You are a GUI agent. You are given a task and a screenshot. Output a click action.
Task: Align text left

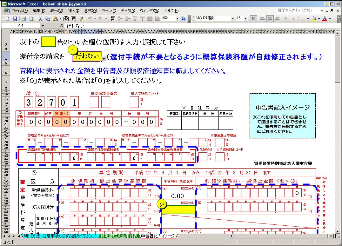tap(262, 18)
